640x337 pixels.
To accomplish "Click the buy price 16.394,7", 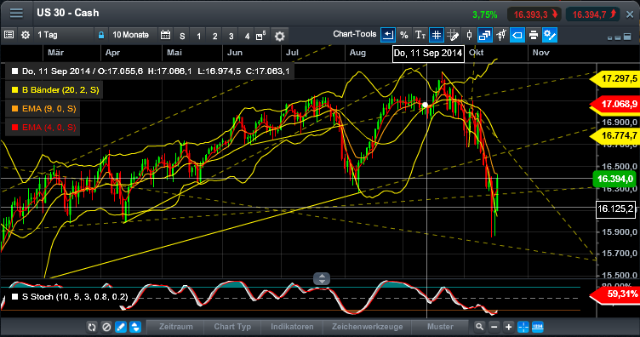I will coord(593,14).
